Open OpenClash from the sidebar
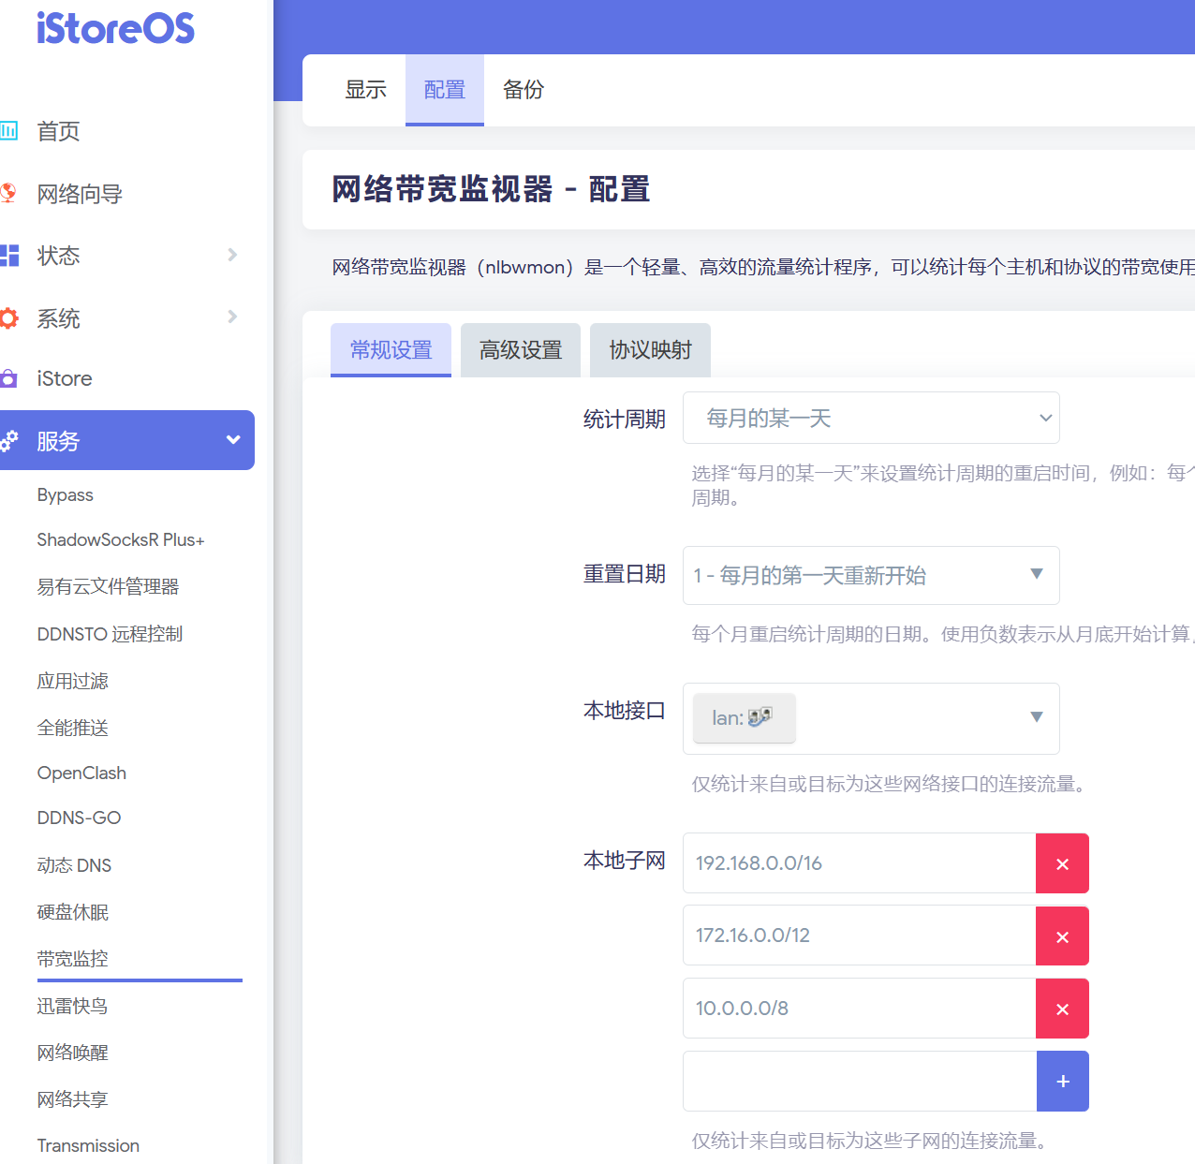Image resolution: width=1195 pixels, height=1164 pixels. [81, 773]
